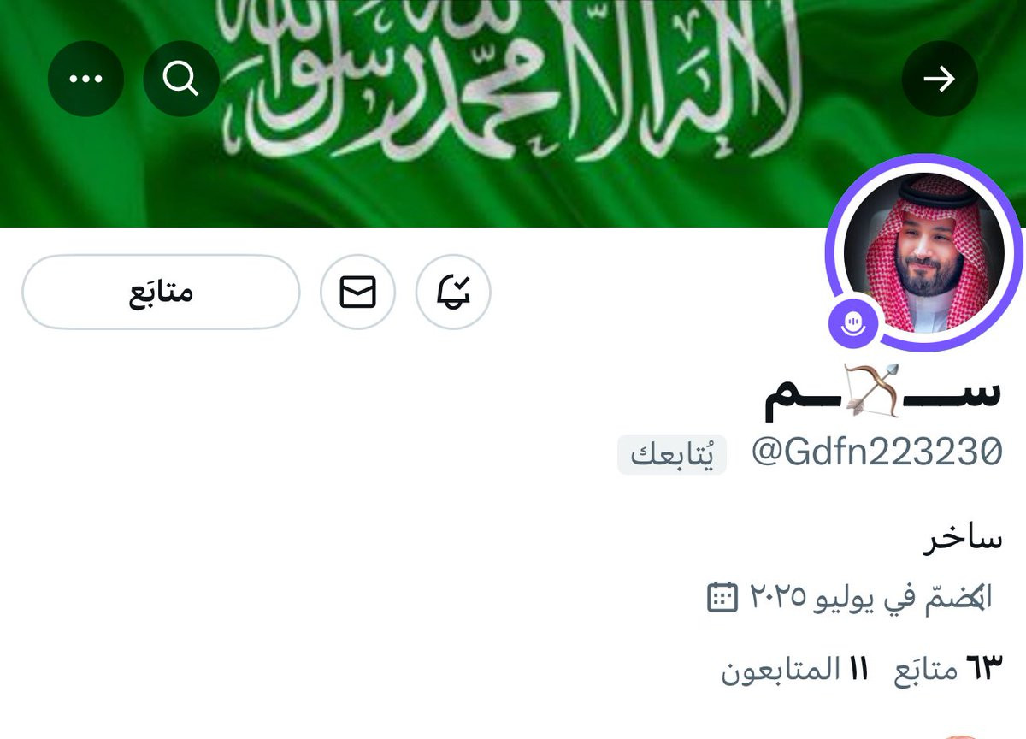Open direct message via envelope icon

pos(357,293)
